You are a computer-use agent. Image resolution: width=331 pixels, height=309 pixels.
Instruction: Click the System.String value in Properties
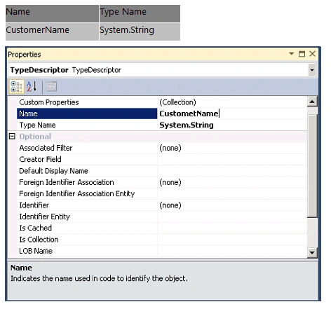187,125
